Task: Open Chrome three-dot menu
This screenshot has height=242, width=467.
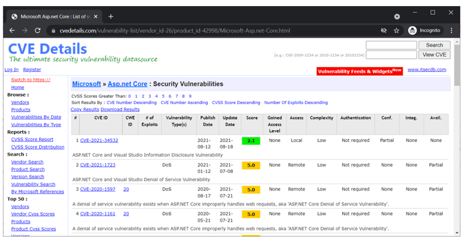Action: pos(451,30)
